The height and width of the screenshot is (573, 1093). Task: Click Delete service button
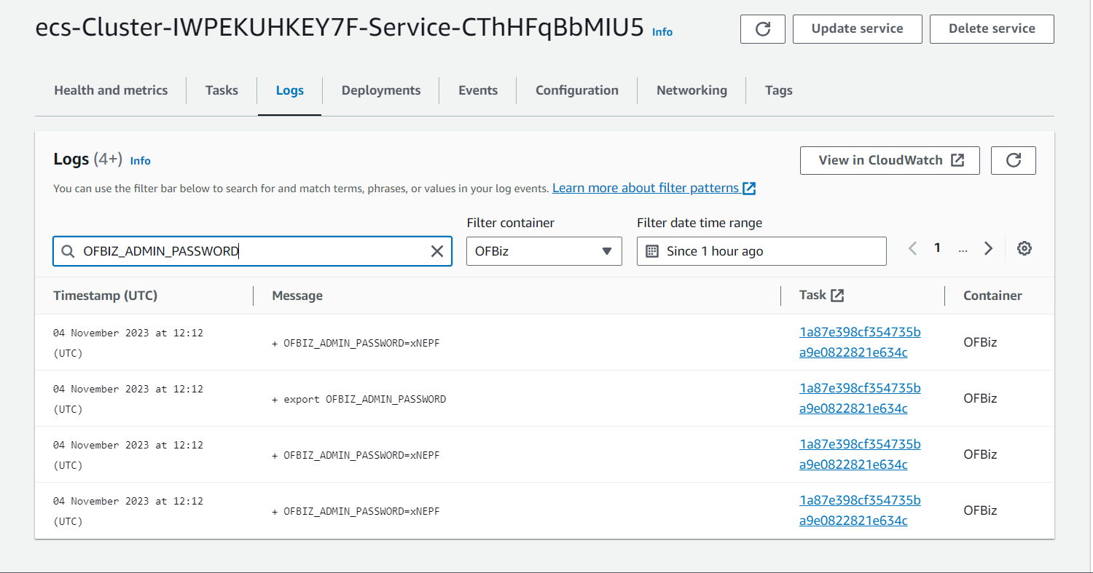(992, 29)
